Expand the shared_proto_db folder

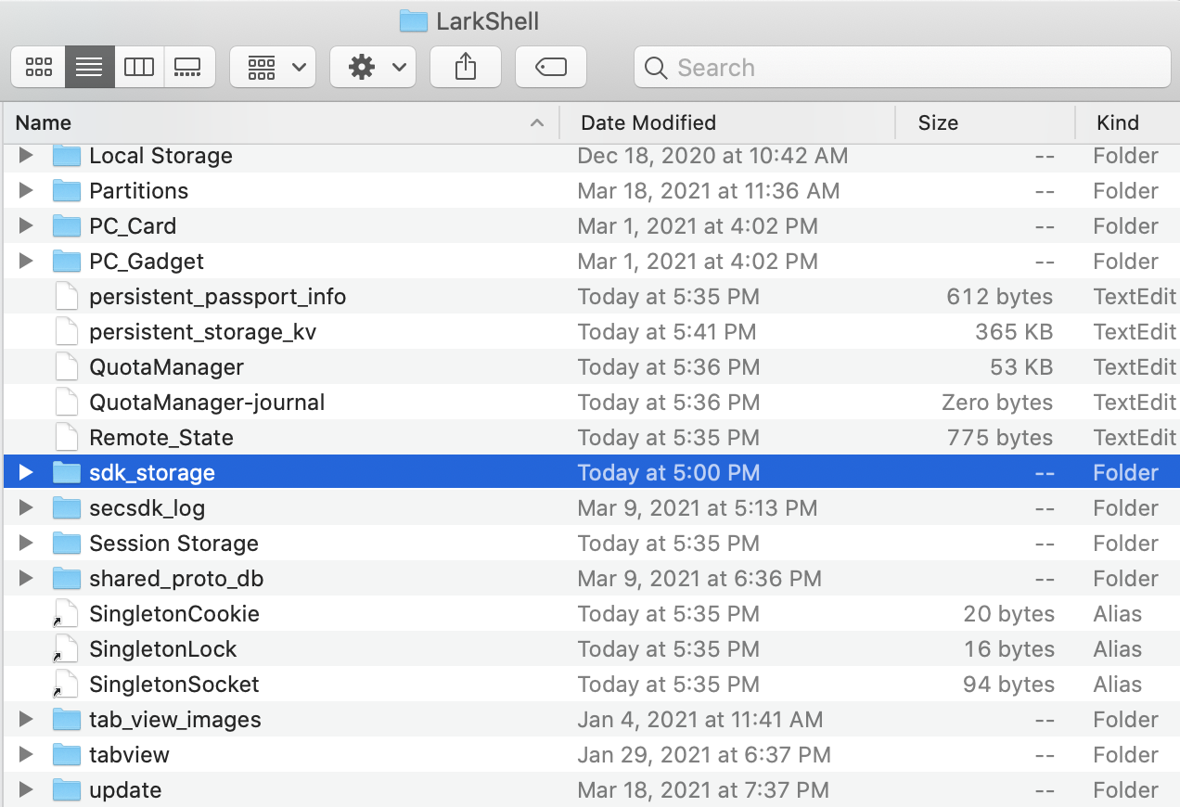point(25,578)
